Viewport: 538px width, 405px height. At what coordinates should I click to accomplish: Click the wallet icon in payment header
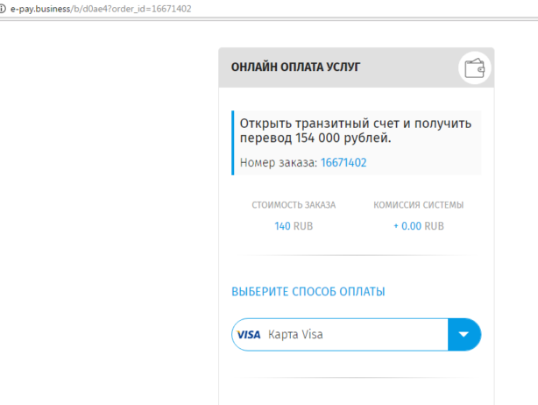[475, 68]
